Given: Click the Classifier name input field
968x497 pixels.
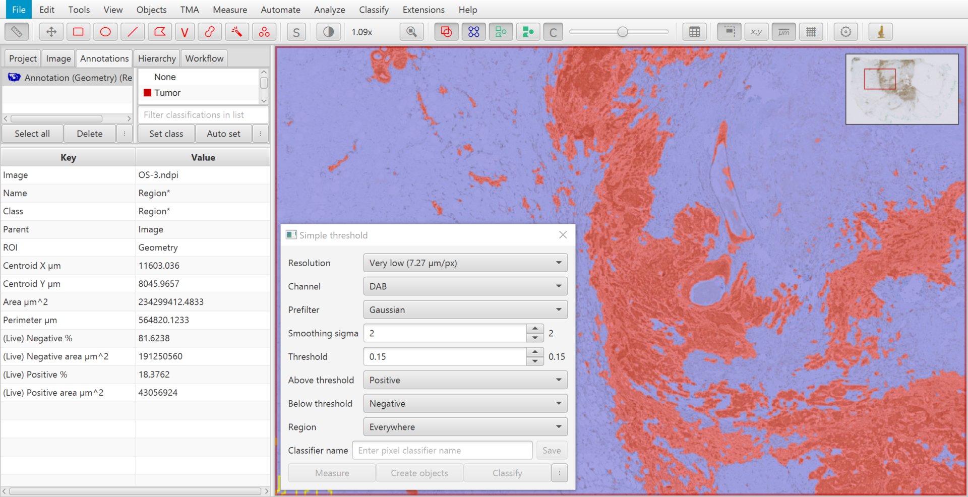Looking at the screenshot, I should 442,450.
